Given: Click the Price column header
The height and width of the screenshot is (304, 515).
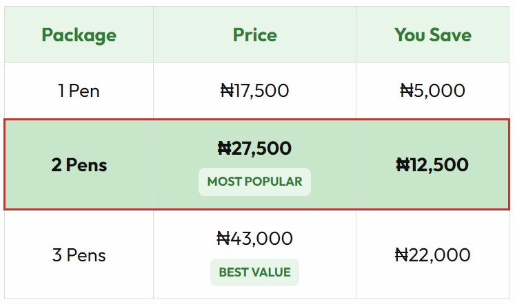Looking at the screenshot, I should pos(254,35).
